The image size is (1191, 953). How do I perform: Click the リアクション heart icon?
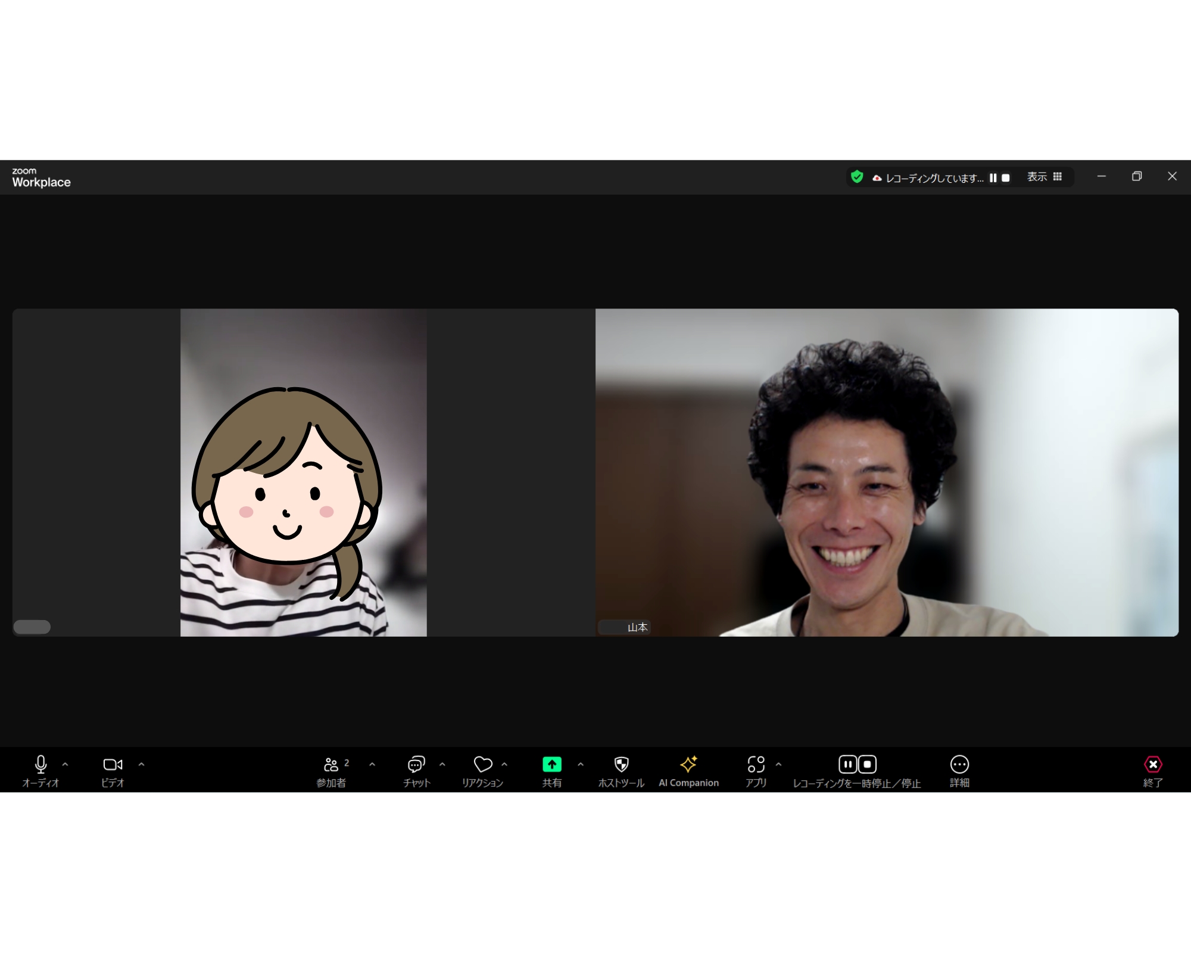483,765
